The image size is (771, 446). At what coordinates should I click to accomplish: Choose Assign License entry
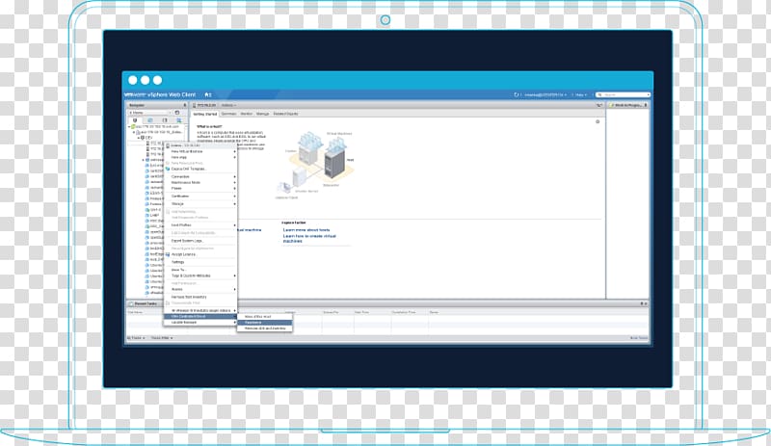pyautogui.click(x=200, y=254)
